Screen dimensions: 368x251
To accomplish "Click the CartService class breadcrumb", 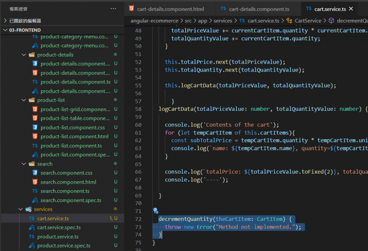I will pyautogui.click(x=308, y=21).
